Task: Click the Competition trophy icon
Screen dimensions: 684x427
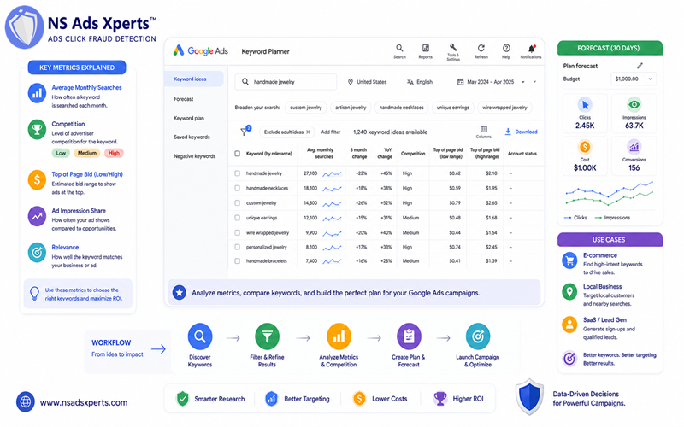Action: pyautogui.click(x=37, y=130)
